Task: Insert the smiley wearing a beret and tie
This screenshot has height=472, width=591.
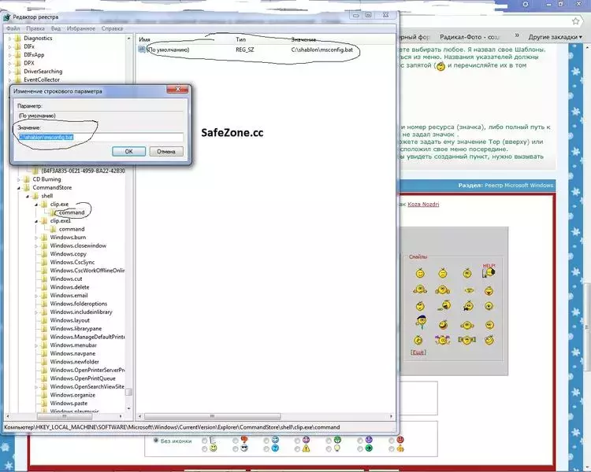Action: click(421, 323)
